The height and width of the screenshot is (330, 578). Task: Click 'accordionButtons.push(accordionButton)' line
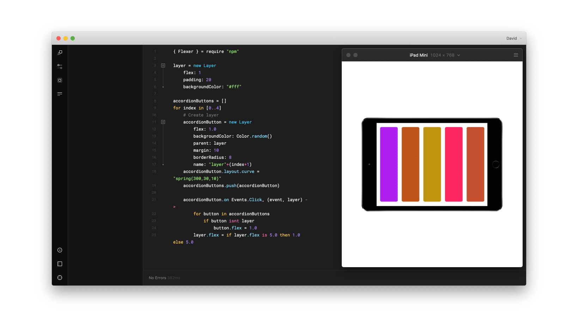[x=231, y=186]
